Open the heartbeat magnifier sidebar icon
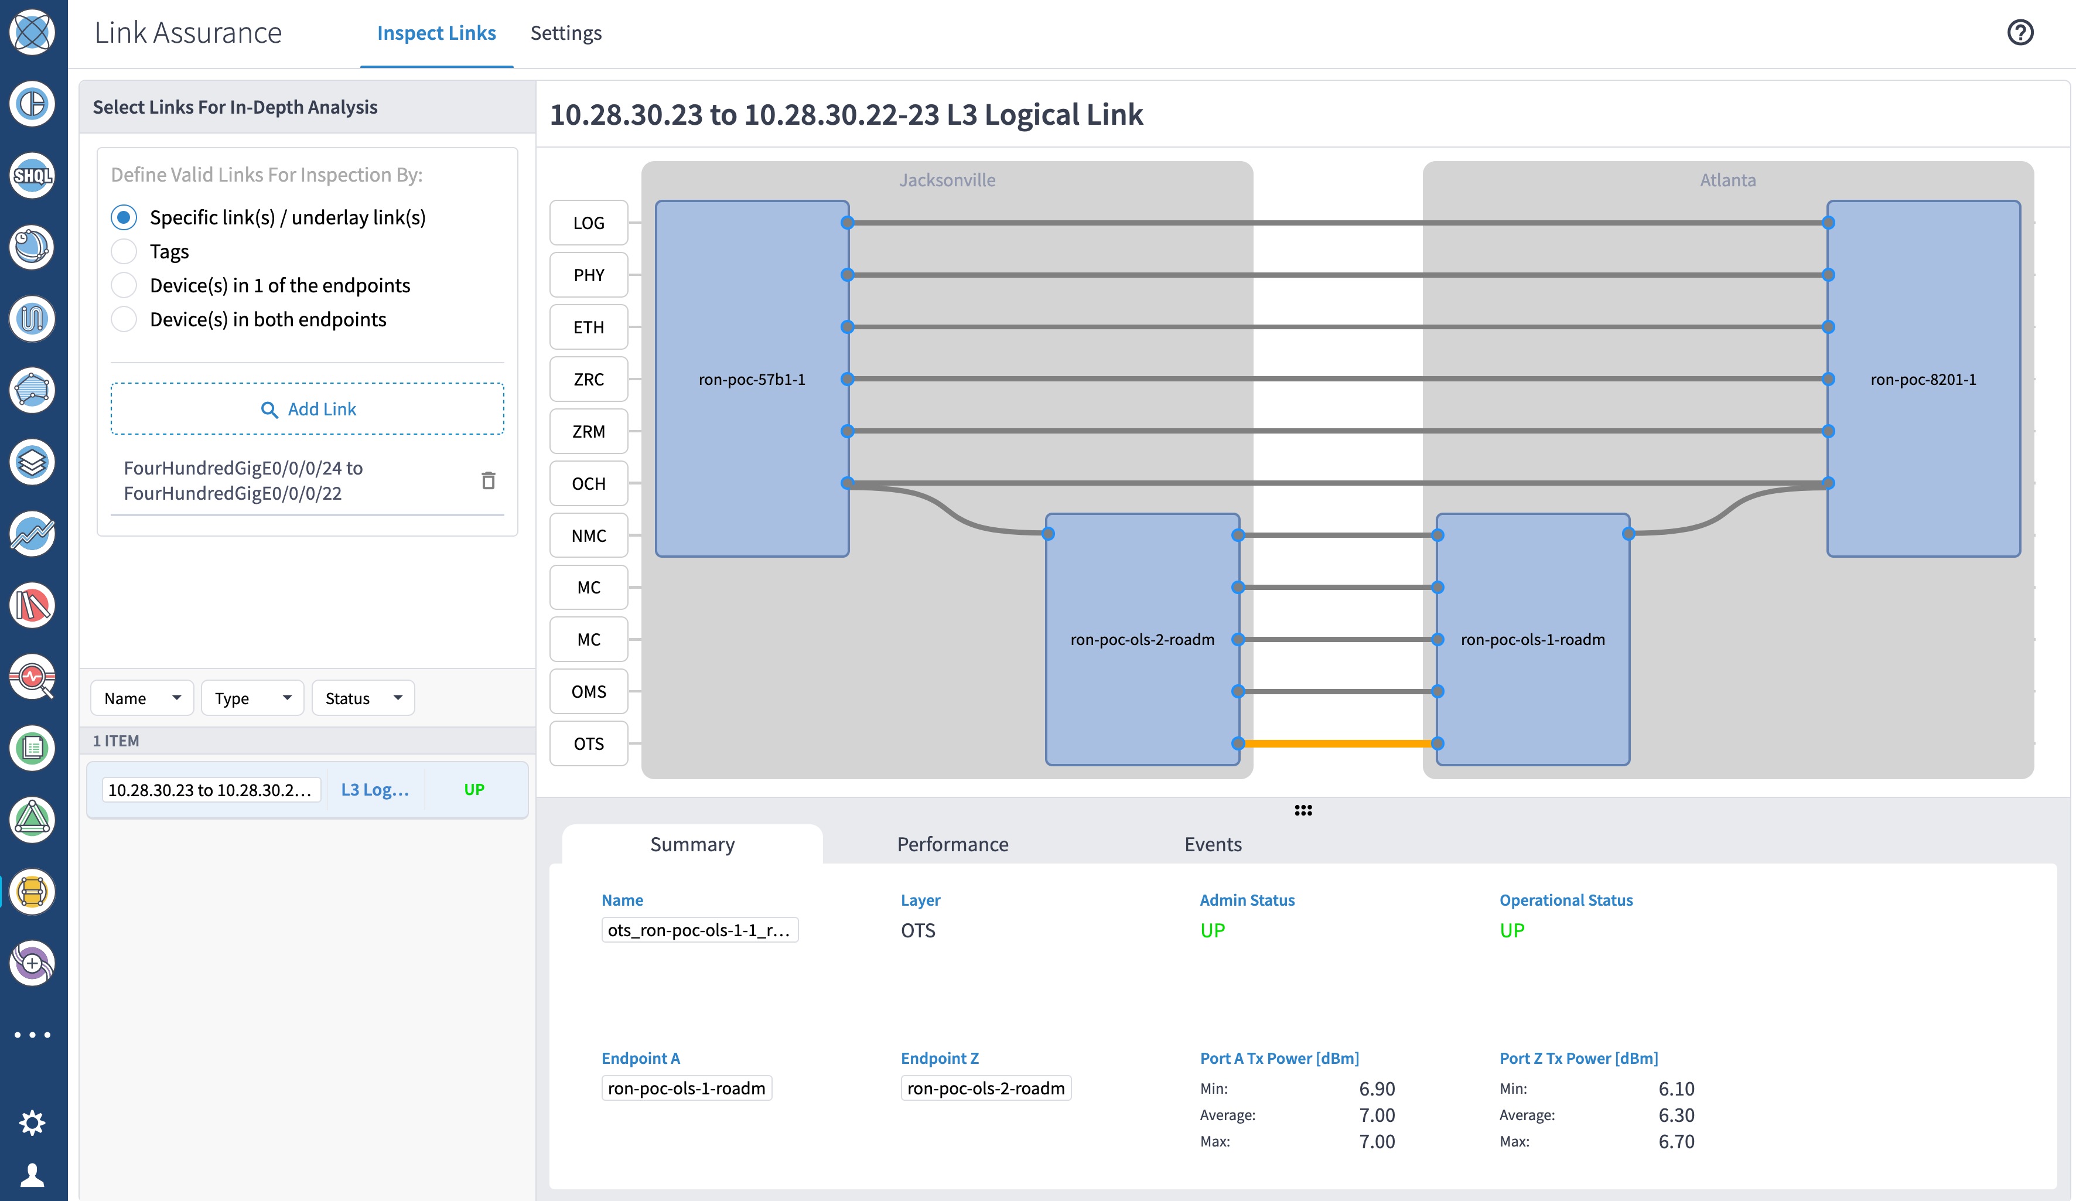 coord(32,677)
